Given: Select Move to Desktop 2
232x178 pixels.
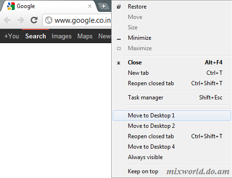Looking at the screenshot, I should click(x=172, y=126).
